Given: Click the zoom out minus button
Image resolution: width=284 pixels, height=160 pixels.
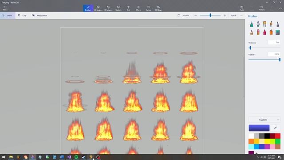Looking at the screenshot, I should (196, 16).
